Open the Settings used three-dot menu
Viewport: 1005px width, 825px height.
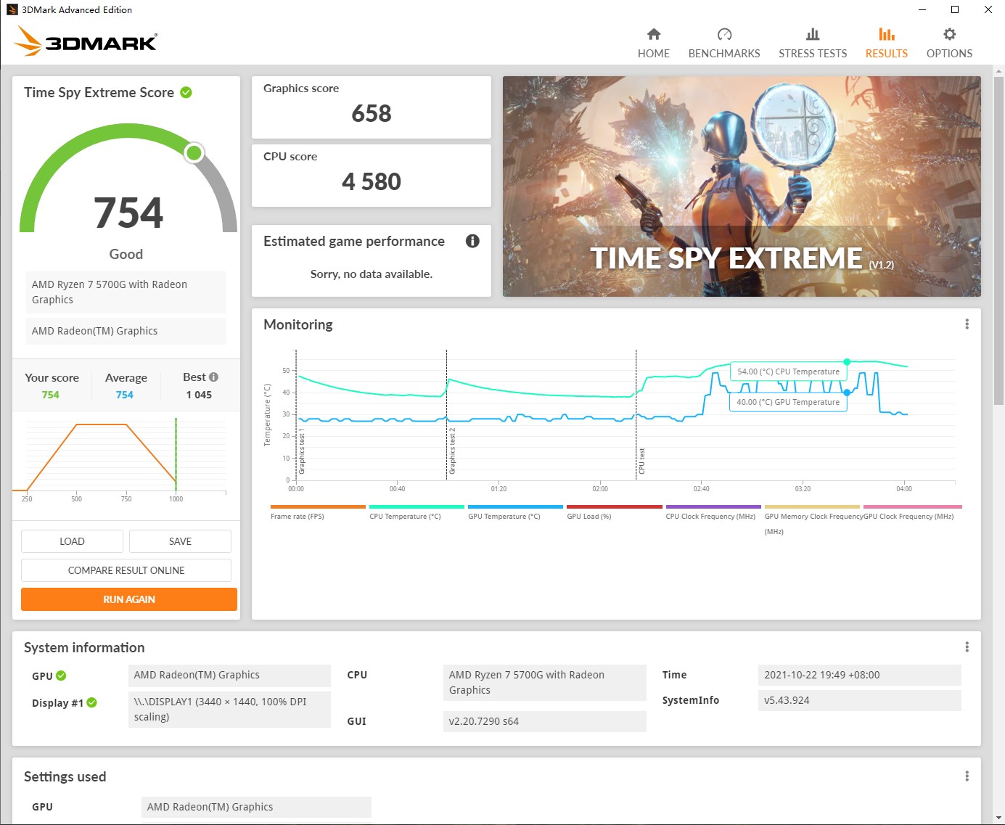point(967,776)
